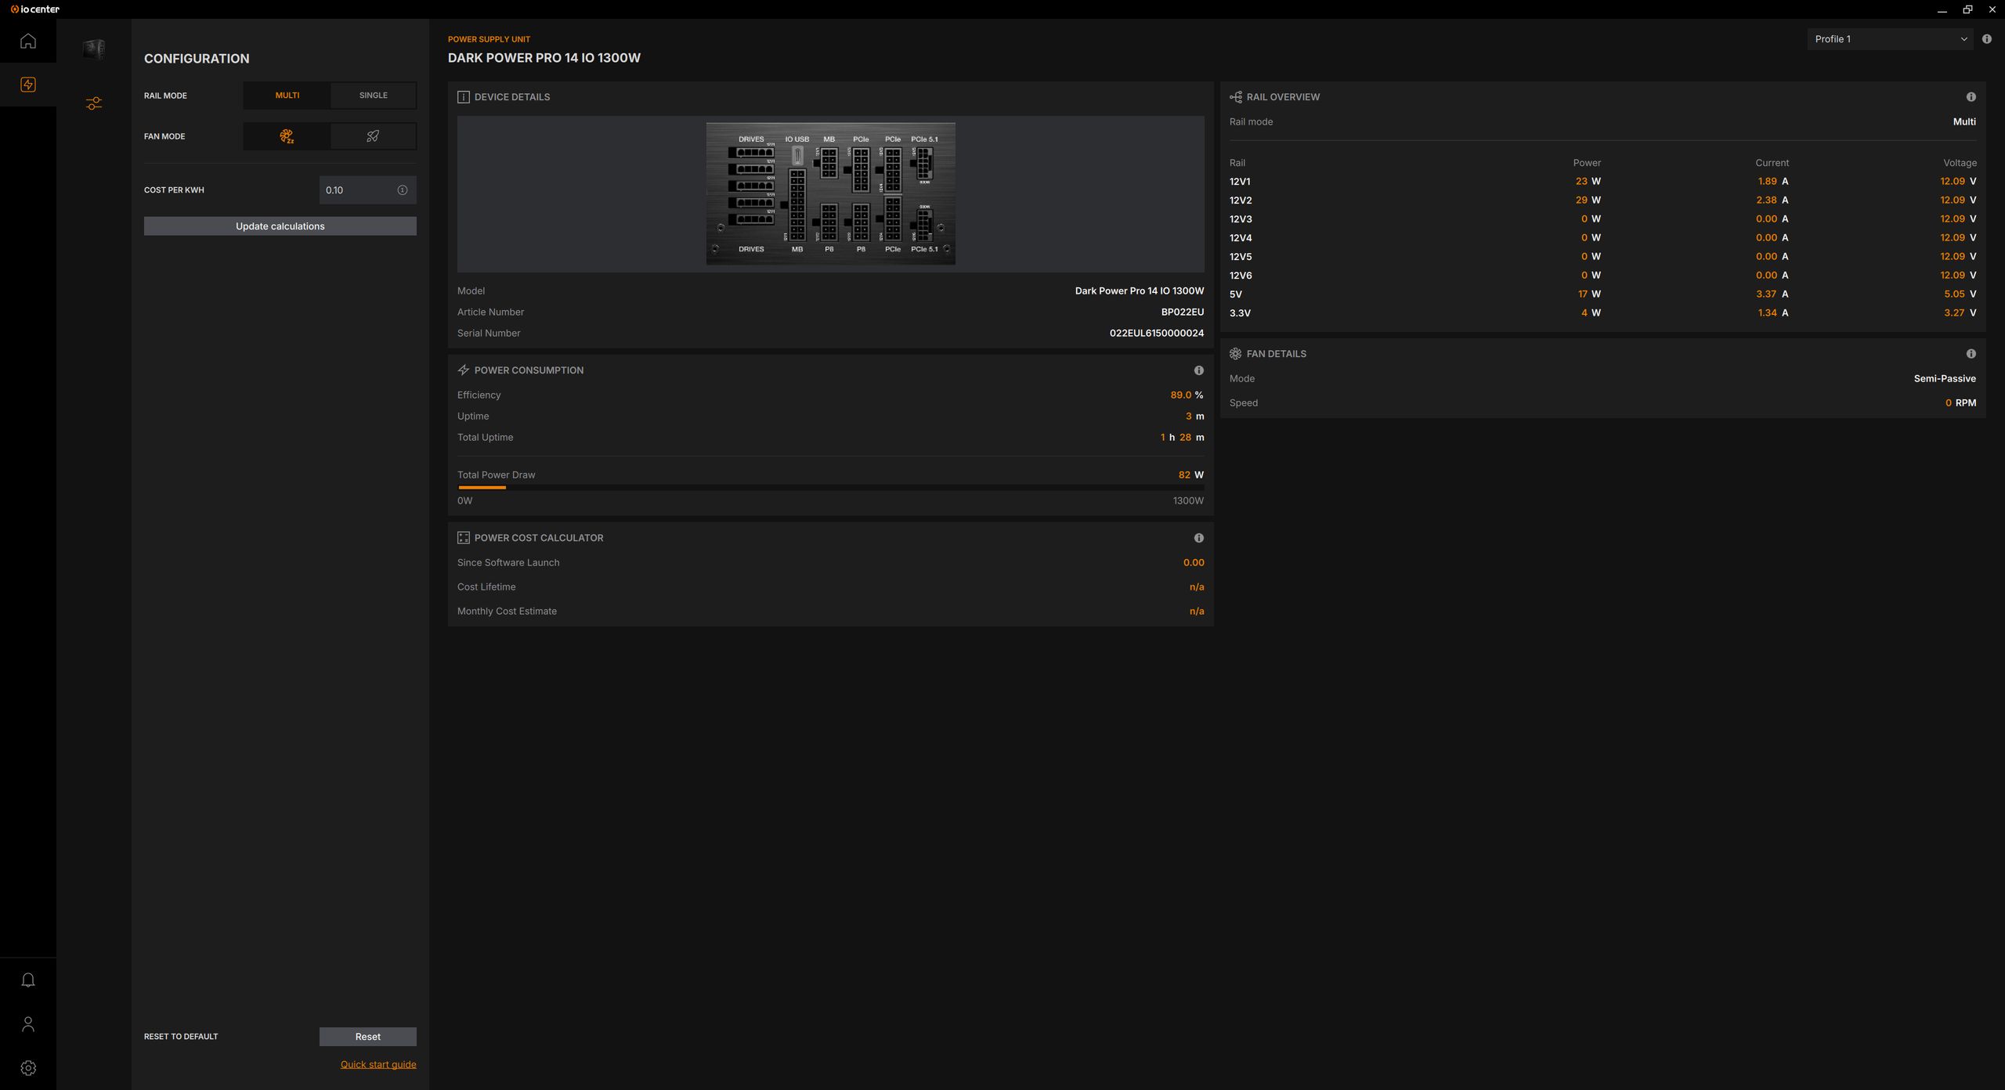
Task: Click the 12V6 rail label
Action: coord(1241,276)
